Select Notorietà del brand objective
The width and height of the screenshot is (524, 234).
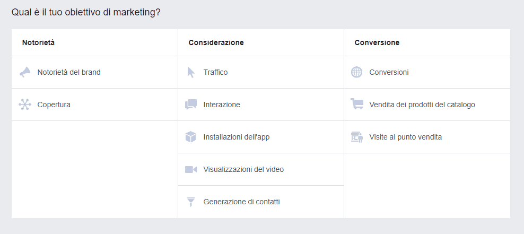click(69, 72)
